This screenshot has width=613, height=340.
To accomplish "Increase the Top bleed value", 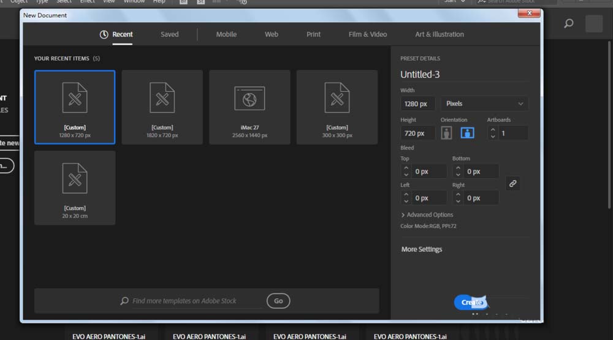I will click(406, 168).
